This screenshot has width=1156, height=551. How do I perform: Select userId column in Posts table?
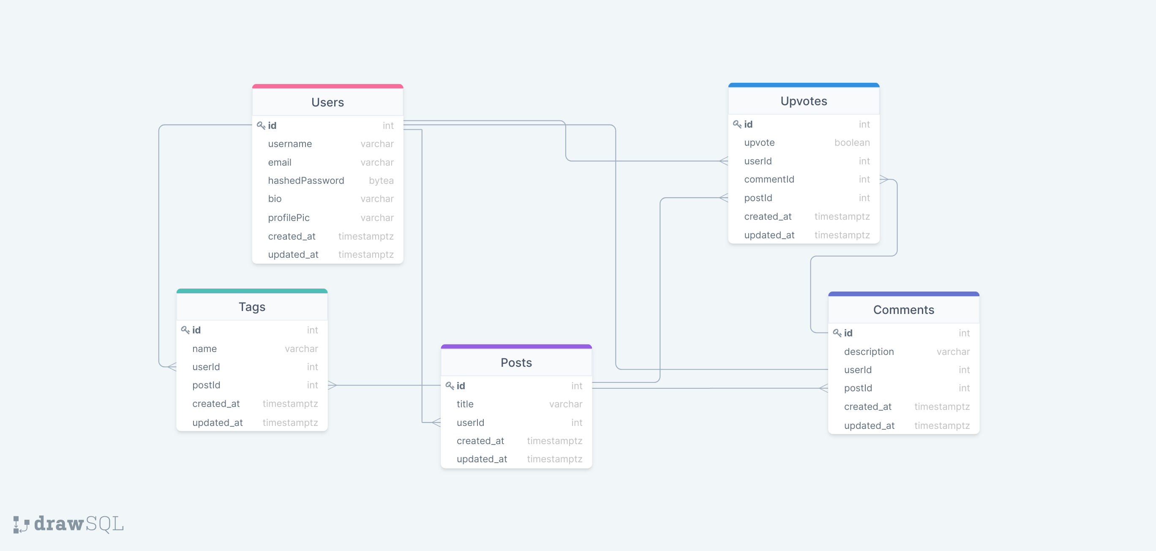coord(516,423)
